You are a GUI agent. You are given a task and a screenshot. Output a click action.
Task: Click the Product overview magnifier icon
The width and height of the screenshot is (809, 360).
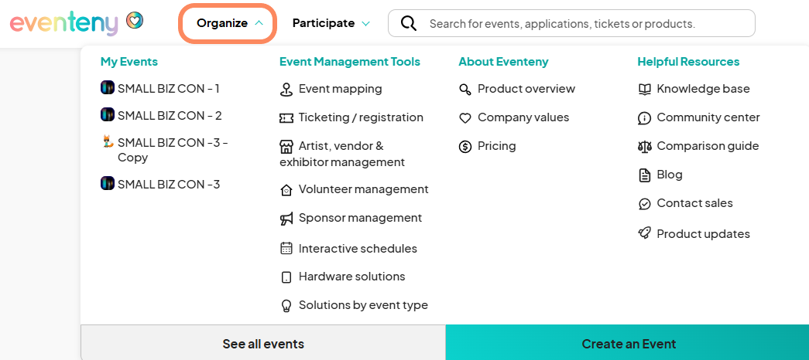[464, 89]
